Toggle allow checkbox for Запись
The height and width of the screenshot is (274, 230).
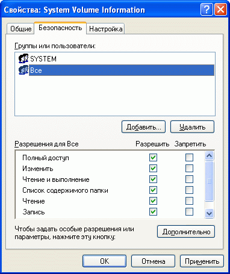pos(153,211)
